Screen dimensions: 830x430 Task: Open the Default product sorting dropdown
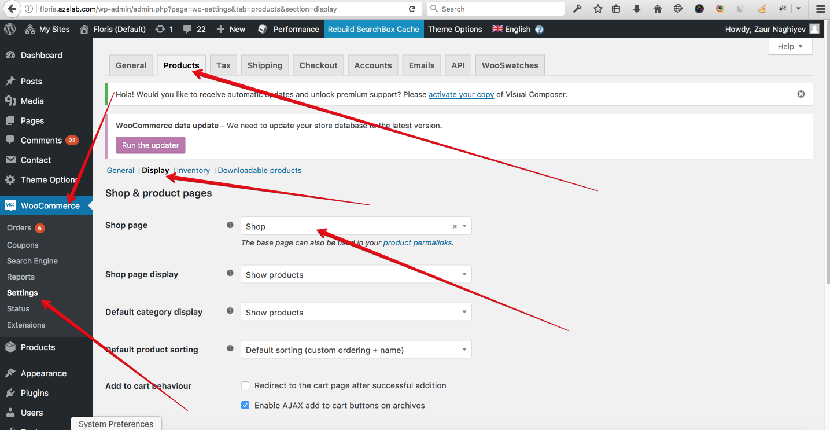[x=356, y=350]
